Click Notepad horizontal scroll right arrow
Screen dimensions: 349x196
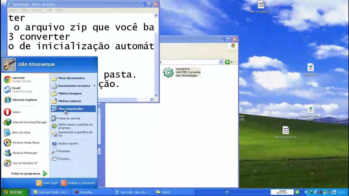pyautogui.click(x=152, y=99)
